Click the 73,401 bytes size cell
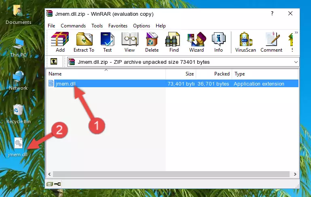Viewport: 311px width, 197px height. pyautogui.click(x=181, y=84)
